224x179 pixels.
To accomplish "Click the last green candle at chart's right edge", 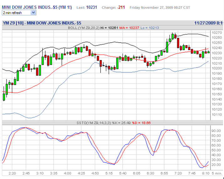I will (x=208, y=52).
